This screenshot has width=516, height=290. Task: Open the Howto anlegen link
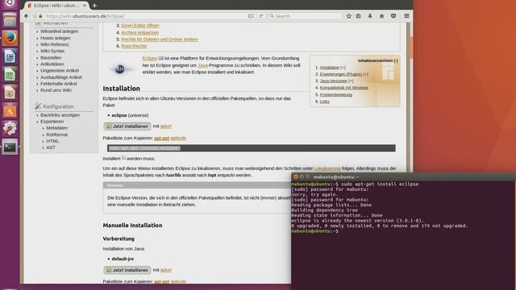[56, 38]
